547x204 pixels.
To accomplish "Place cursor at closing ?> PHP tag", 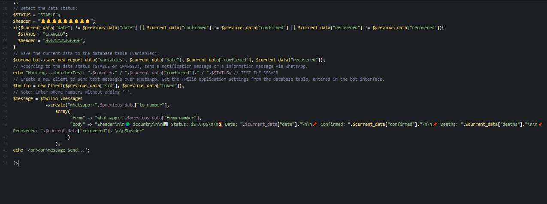I will (15, 163).
